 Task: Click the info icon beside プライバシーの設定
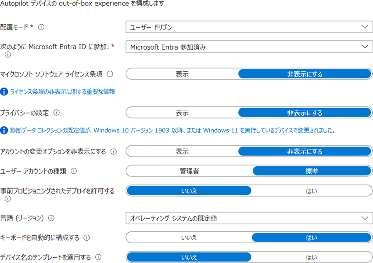click(56, 113)
